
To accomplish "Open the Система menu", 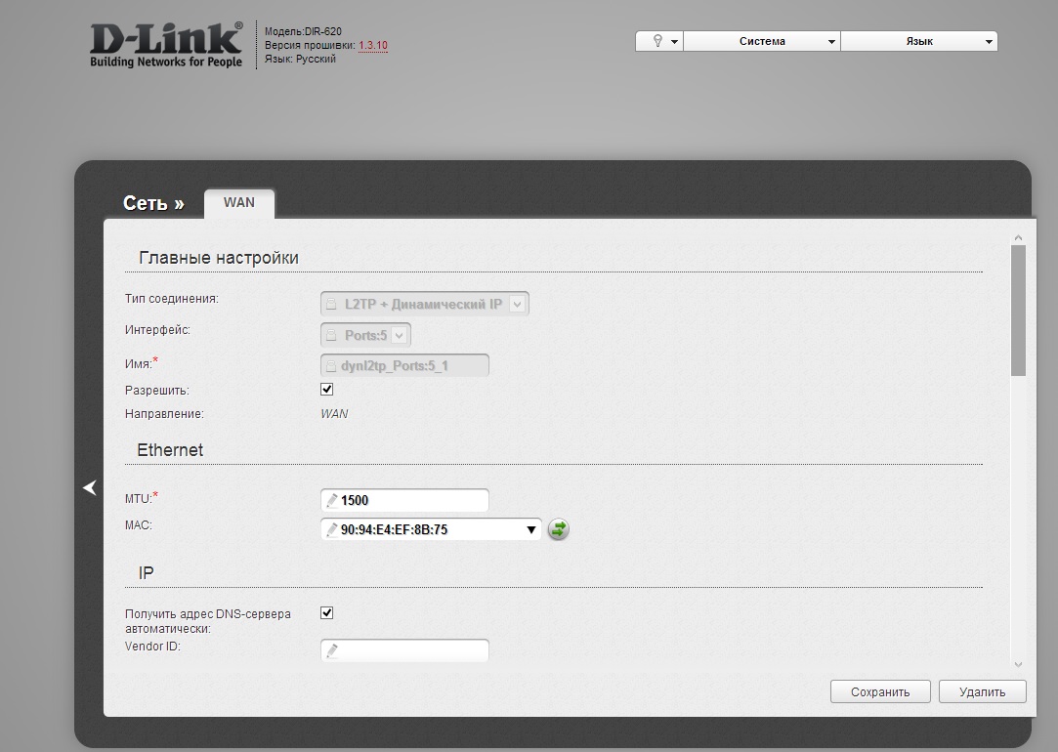I will [762, 41].
